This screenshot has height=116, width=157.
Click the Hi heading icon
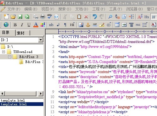coord(72,25)
